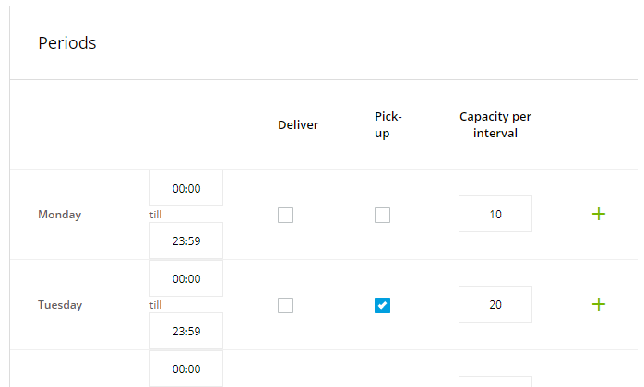Click the Capacity per interval header
The height and width of the screenshot is (387, 644).
[x=495, y=124]
